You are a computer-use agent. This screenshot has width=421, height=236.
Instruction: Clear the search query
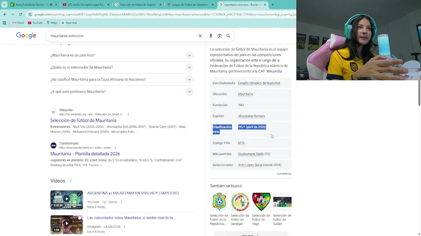(x=200, y=36)
